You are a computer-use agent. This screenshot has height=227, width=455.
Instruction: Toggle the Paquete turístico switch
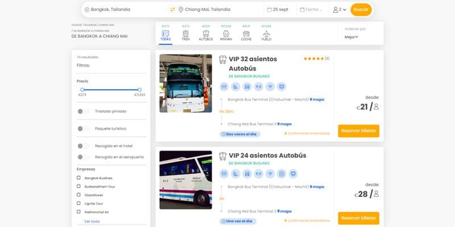(83, 129)
